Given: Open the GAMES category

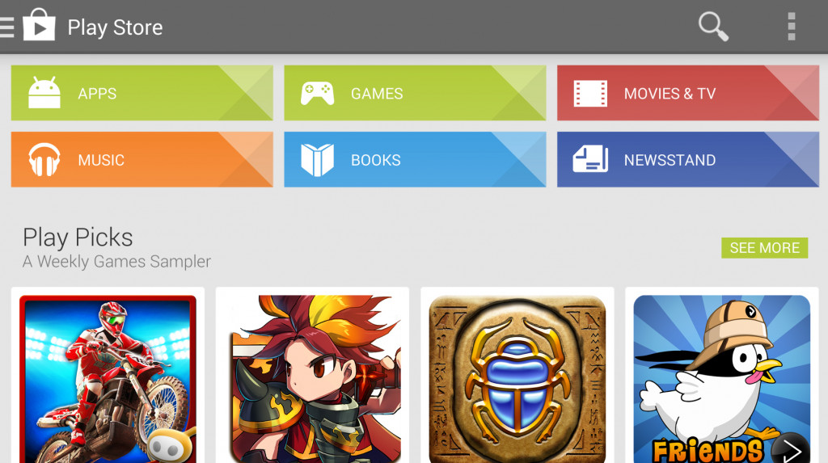Looking at the screenshot, I should [415, 93].
